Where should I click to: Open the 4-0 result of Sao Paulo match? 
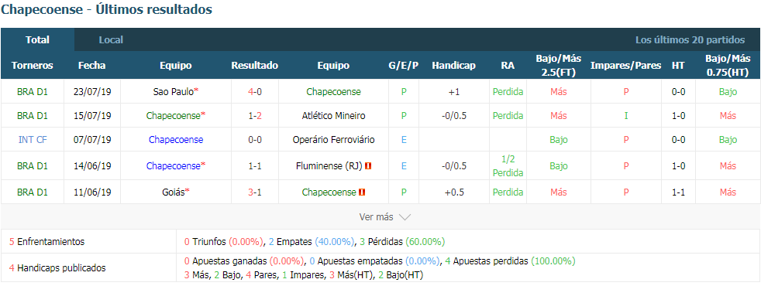(x=255, y=91)
